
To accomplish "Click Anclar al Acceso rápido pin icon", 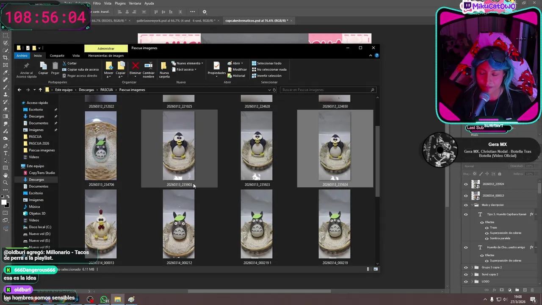I will click(26, 66).
